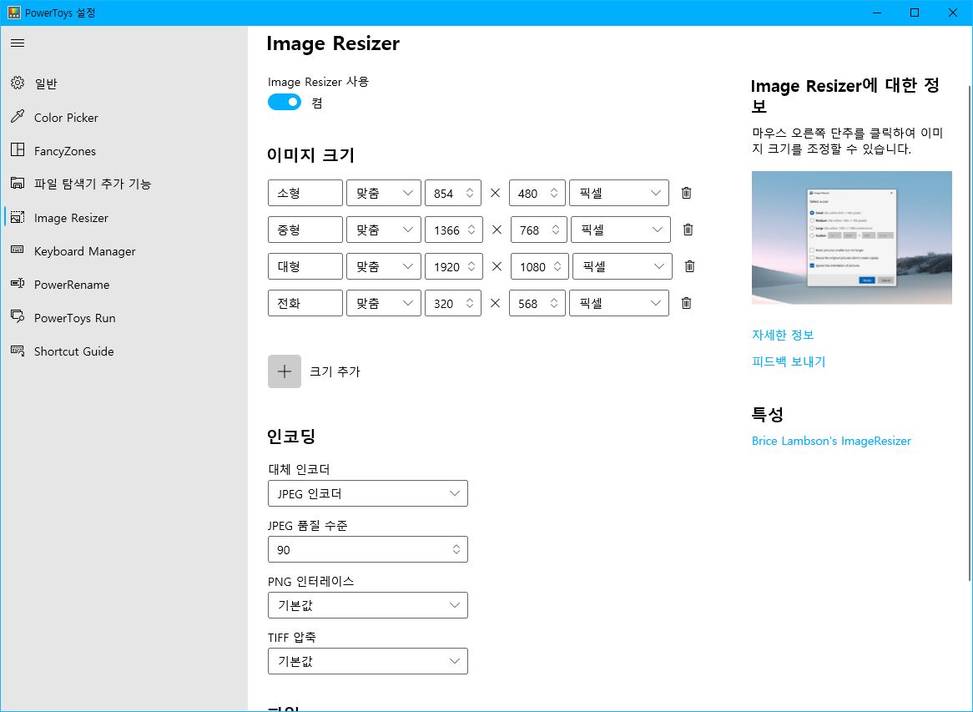Click the JPEG 품질 수준 field showing 90
973x712 pixels.
368,549
